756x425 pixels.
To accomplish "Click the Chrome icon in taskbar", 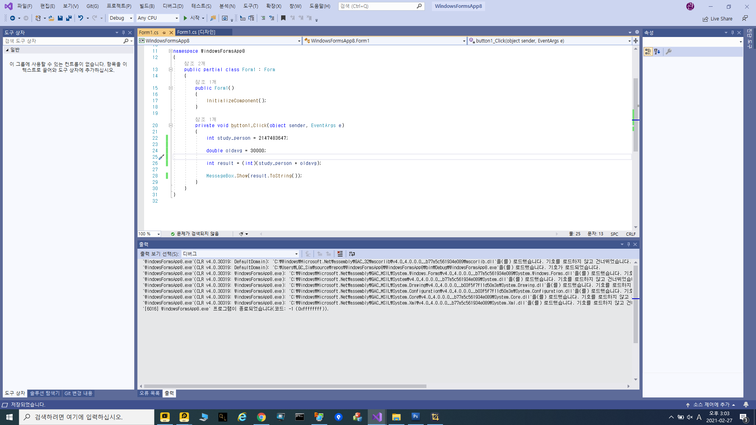I will point(261,417).
